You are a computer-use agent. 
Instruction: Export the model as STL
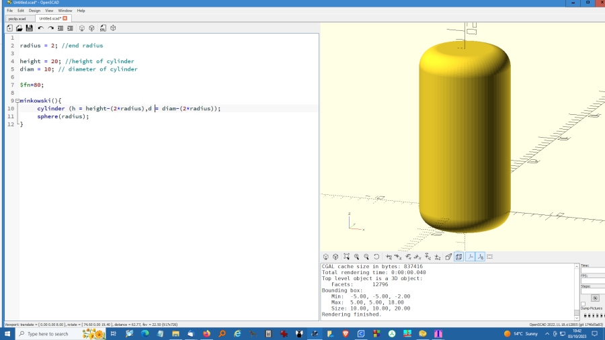pos(103,28)
